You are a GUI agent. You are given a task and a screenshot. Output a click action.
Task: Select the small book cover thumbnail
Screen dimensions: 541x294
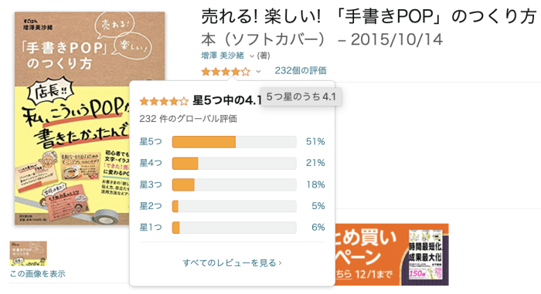[29, 253]
